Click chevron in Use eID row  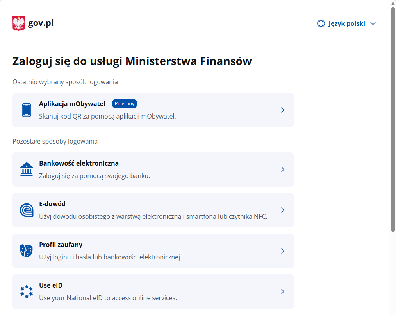point(283,292)
